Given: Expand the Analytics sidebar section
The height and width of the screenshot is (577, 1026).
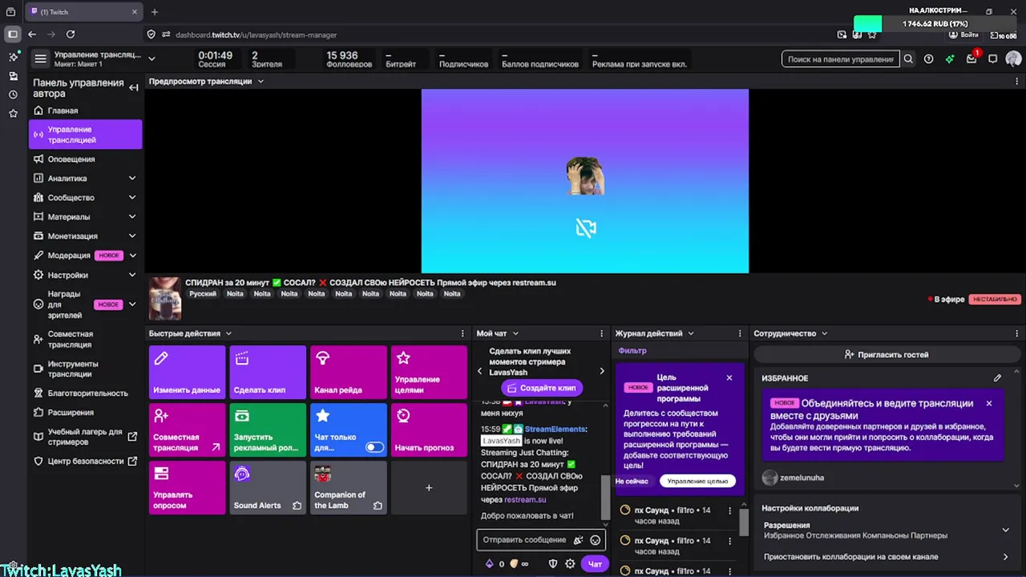Looking at the screenshot, I should 132,178.
